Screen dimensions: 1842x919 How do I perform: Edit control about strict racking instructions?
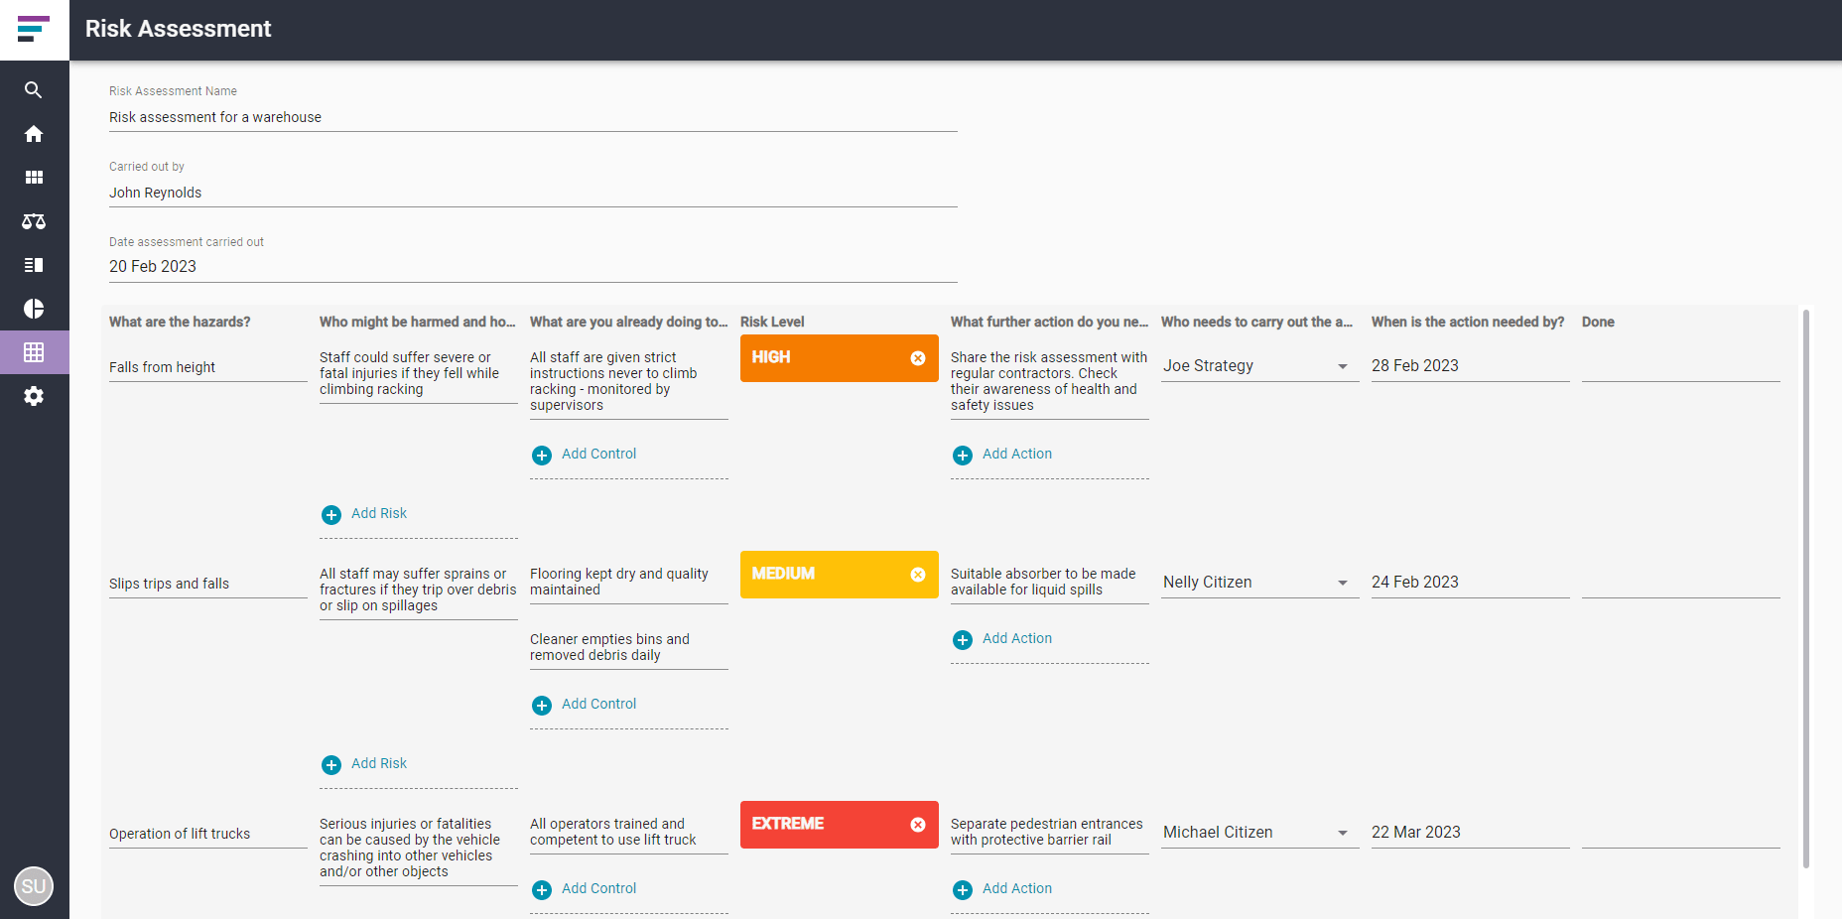coord(629,382)
